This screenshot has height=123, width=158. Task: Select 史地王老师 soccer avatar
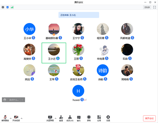coord(78,70)
